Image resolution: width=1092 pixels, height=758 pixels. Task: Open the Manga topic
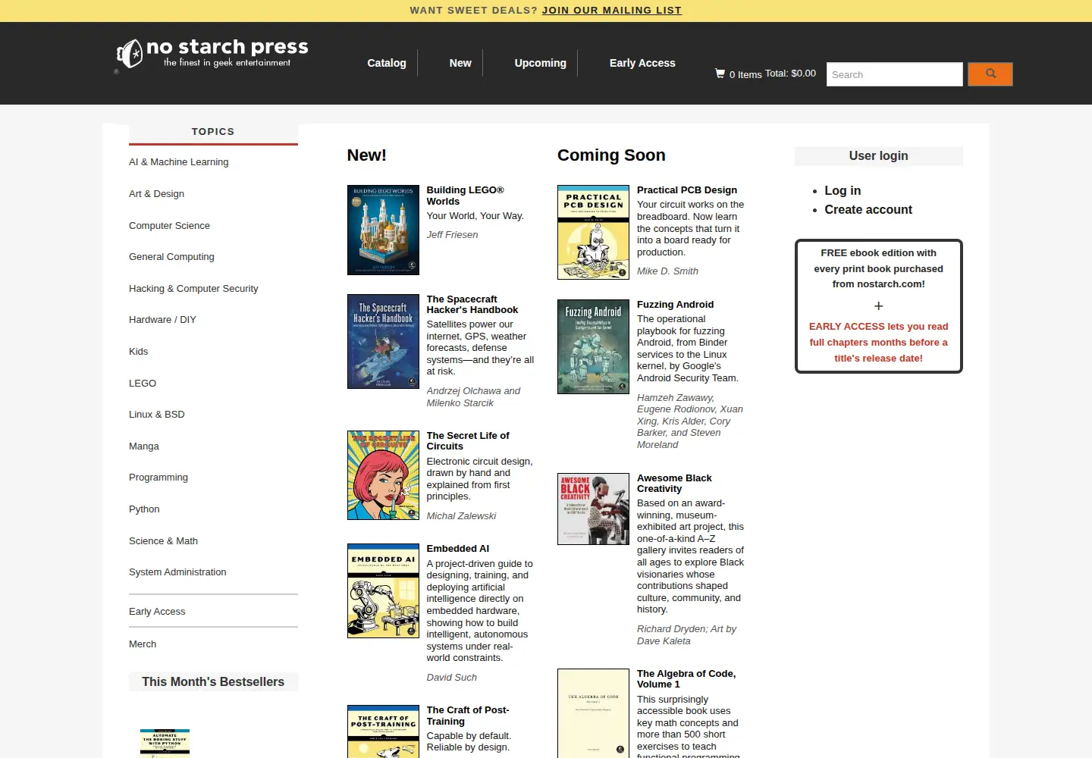144,446
